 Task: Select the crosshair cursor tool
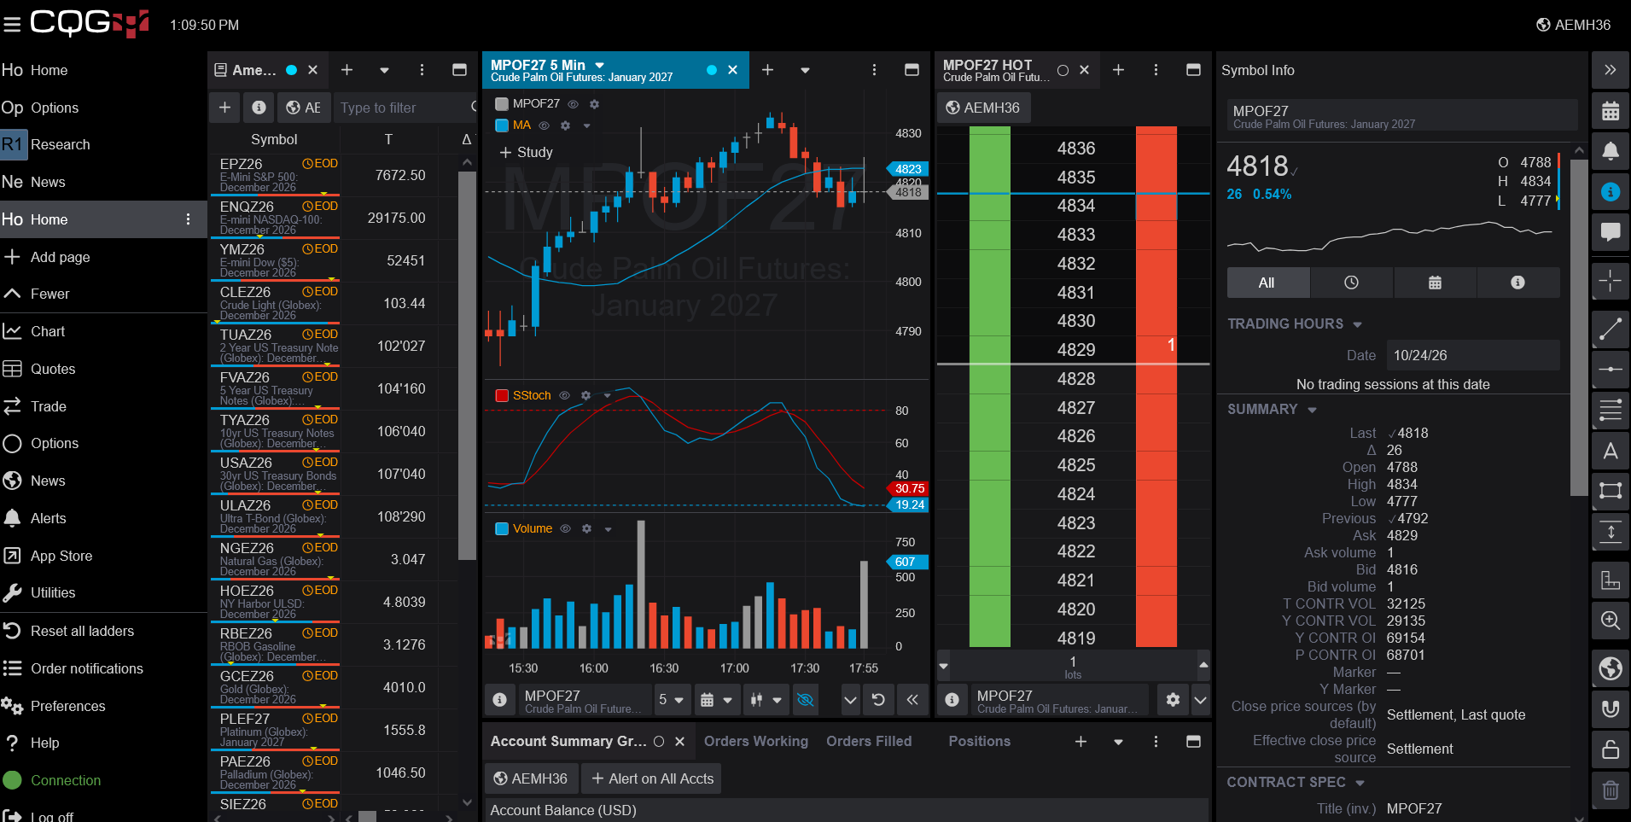point(1610,281)
